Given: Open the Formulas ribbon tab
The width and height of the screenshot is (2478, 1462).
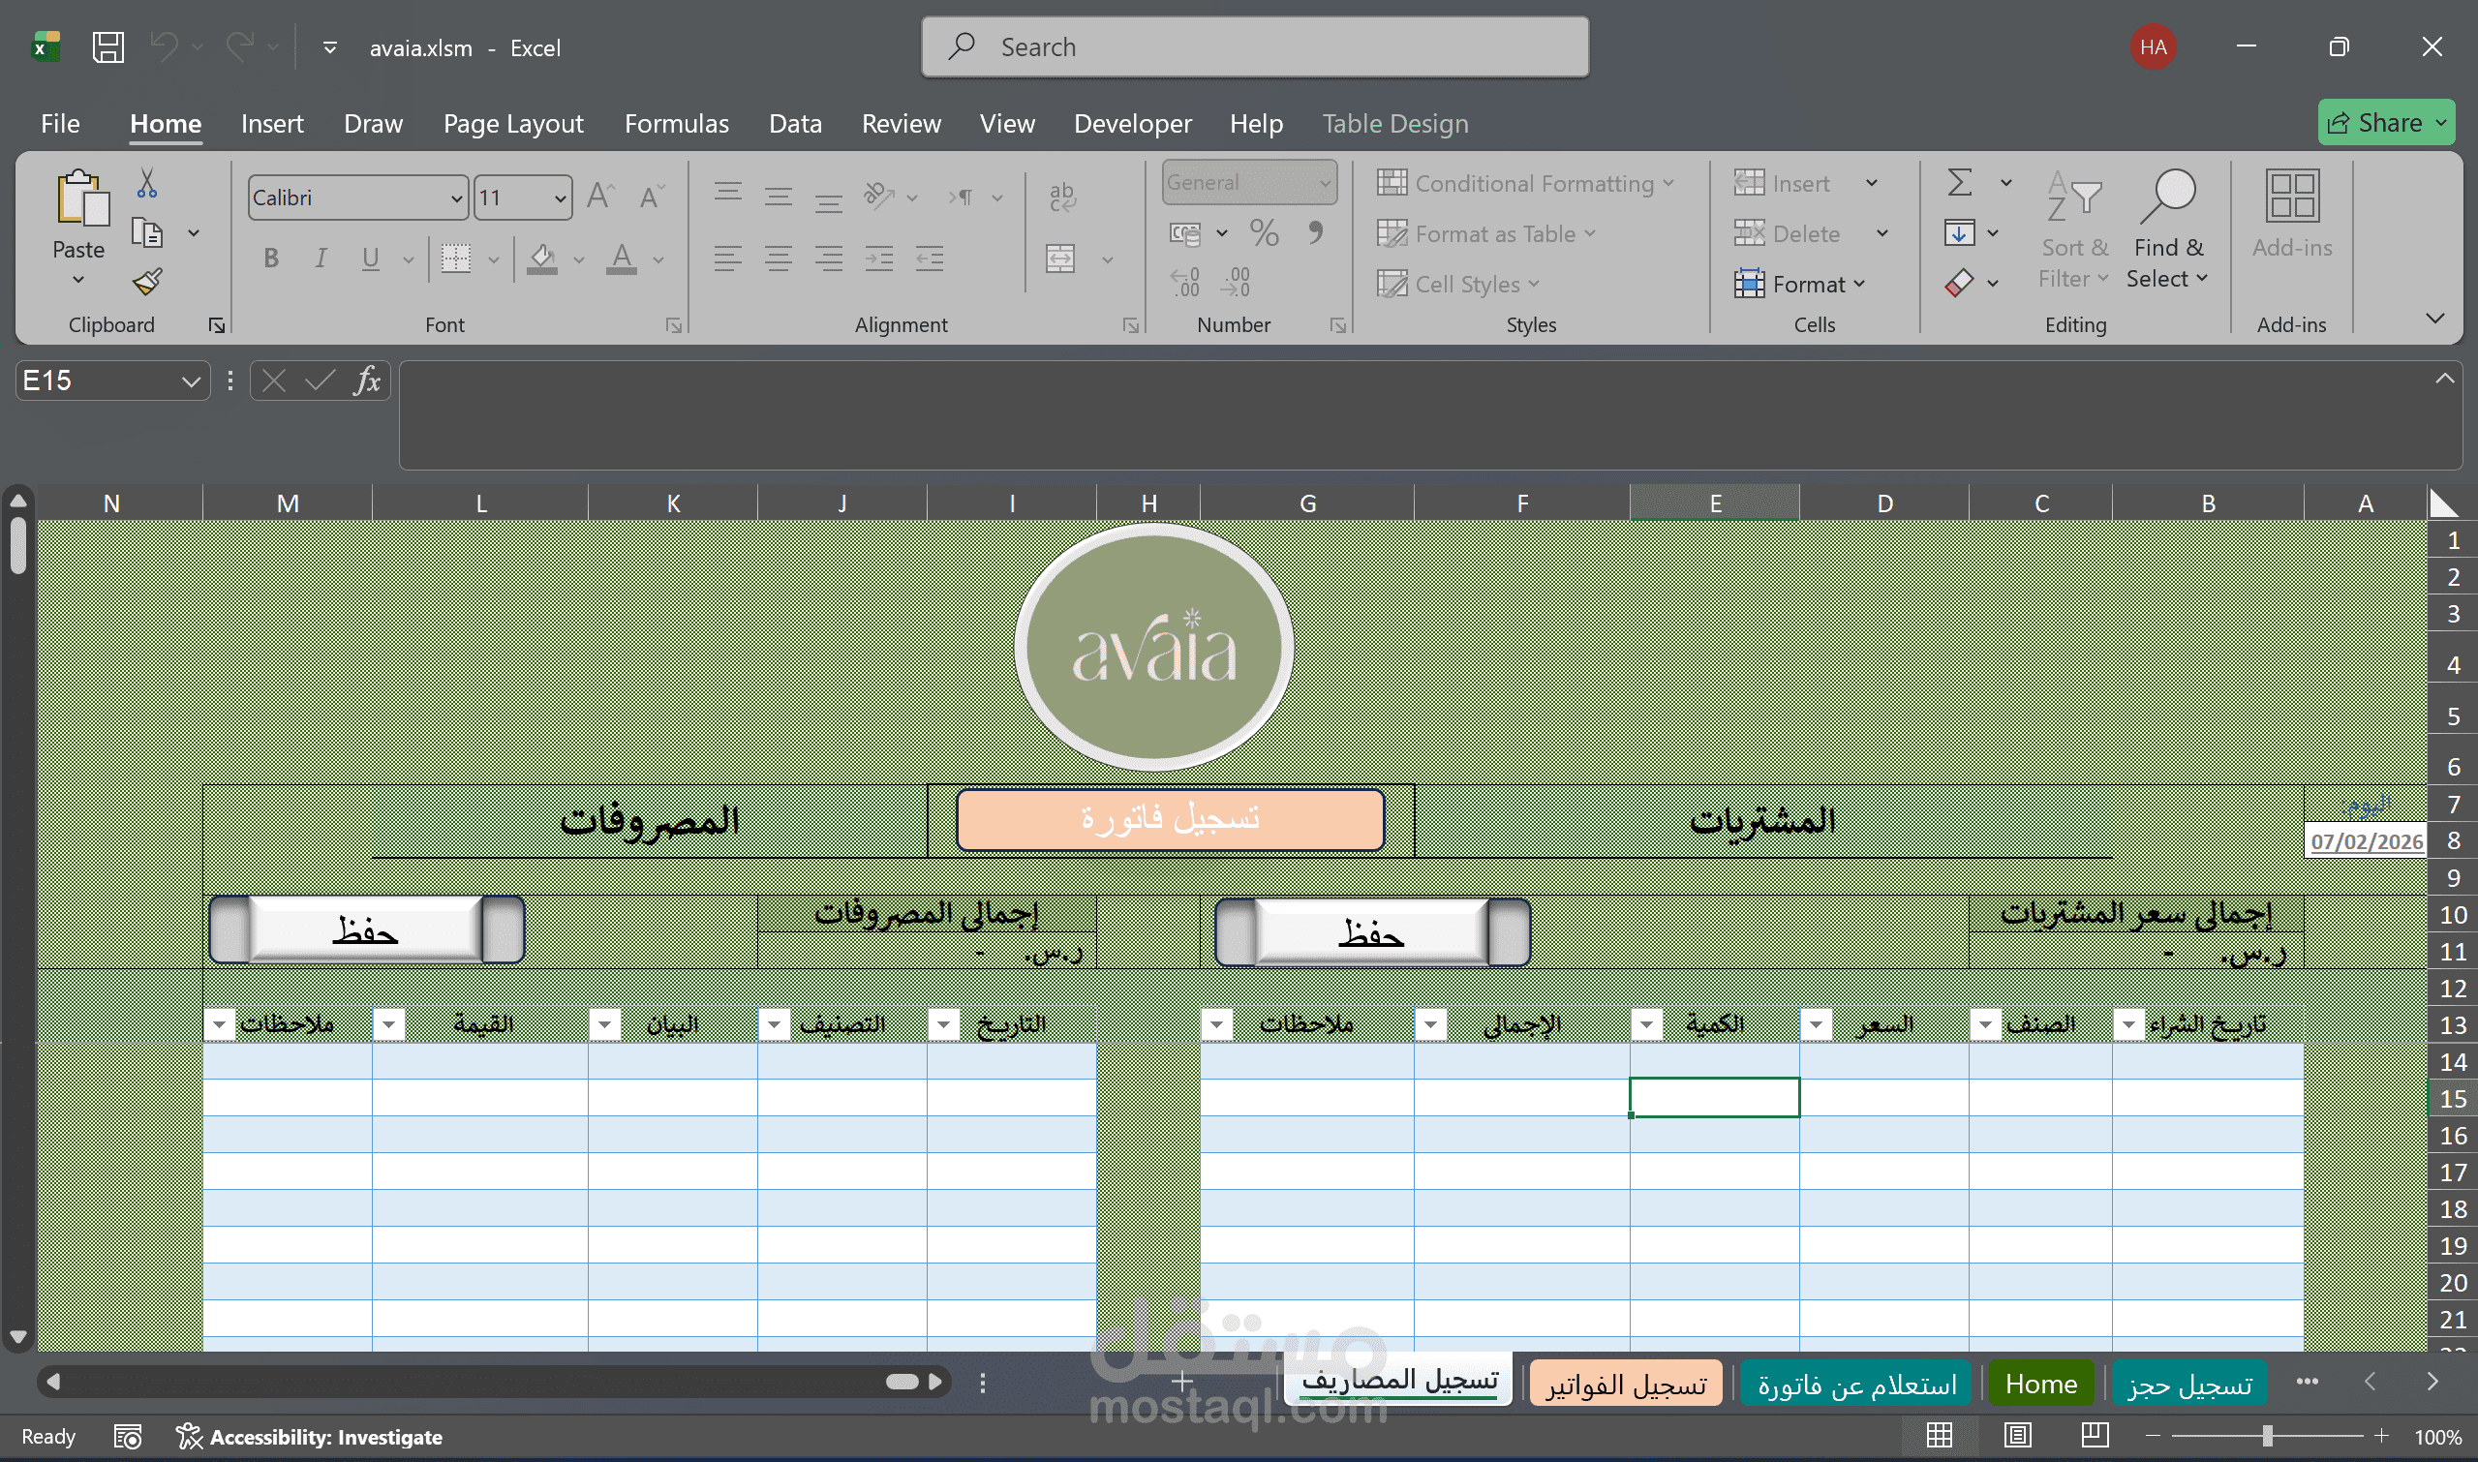Looking at the screenshot, I should (x=676, y=123).
